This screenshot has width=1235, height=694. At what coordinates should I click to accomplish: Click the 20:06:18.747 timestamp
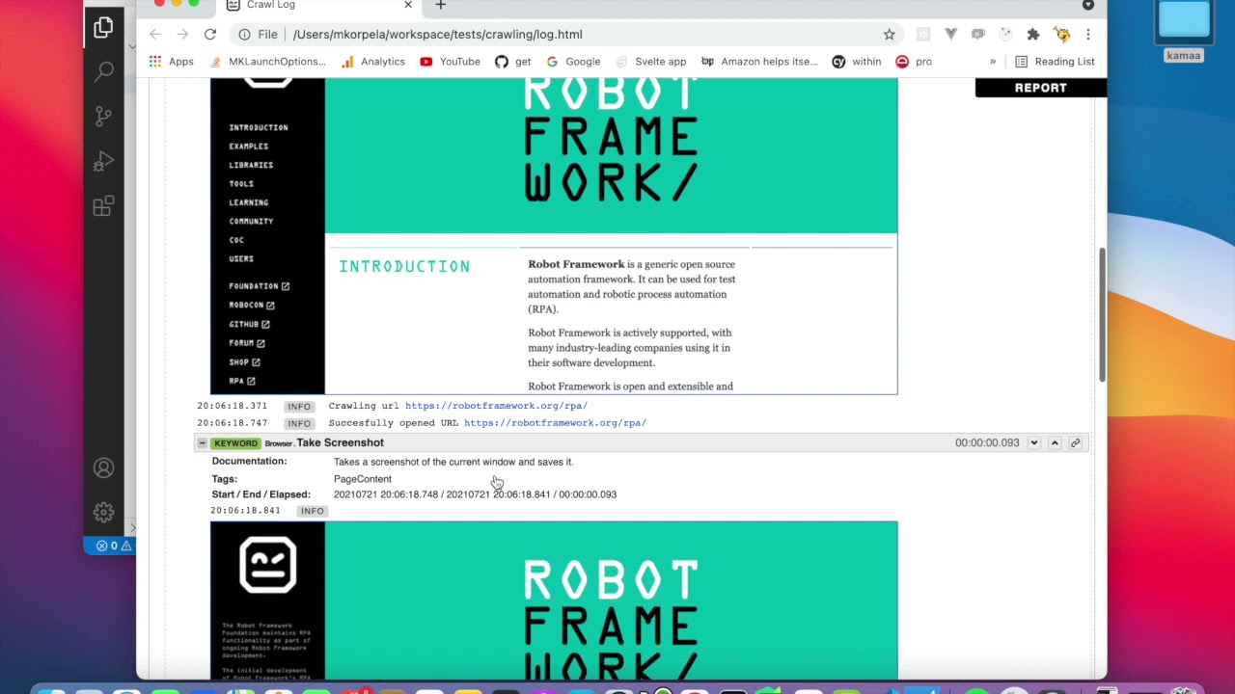[x=233, y=423]
